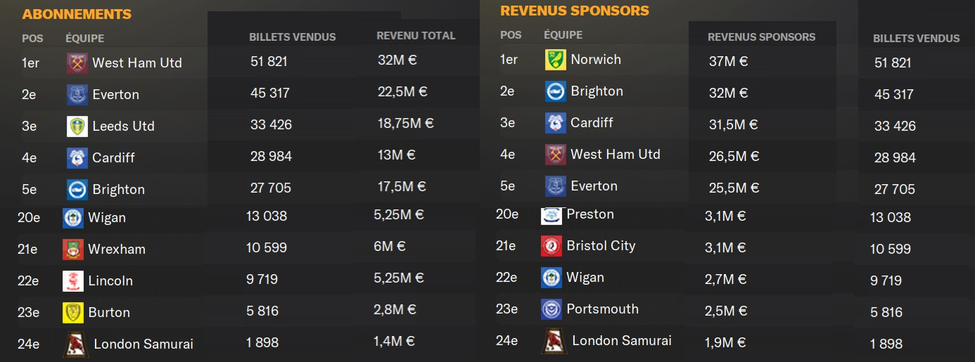The width and height of the screenshot is (975, 362).
Task: Select the Burton club crest
Action: [72, 312]
